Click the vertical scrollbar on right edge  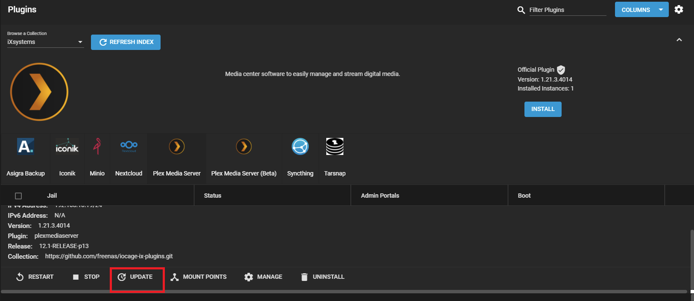coord(692,260)
